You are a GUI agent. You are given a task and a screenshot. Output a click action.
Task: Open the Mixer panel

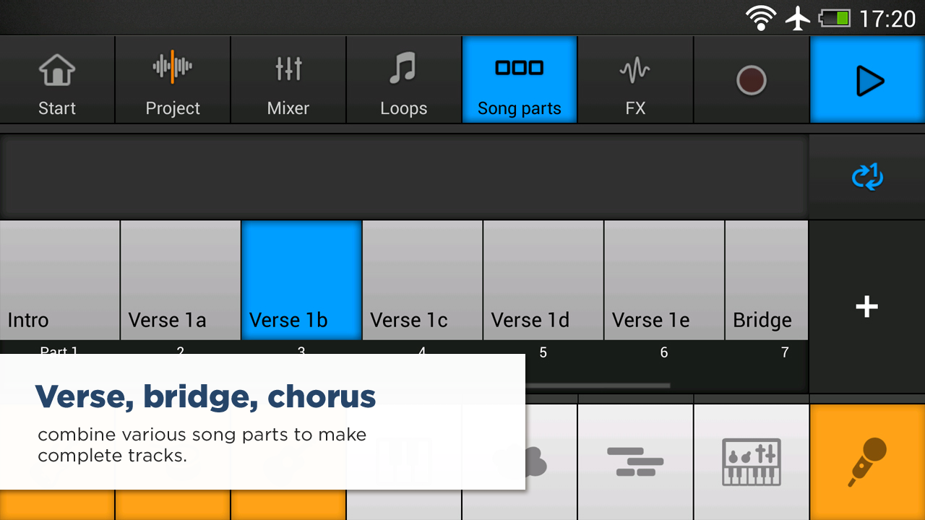tap(288, 80)
